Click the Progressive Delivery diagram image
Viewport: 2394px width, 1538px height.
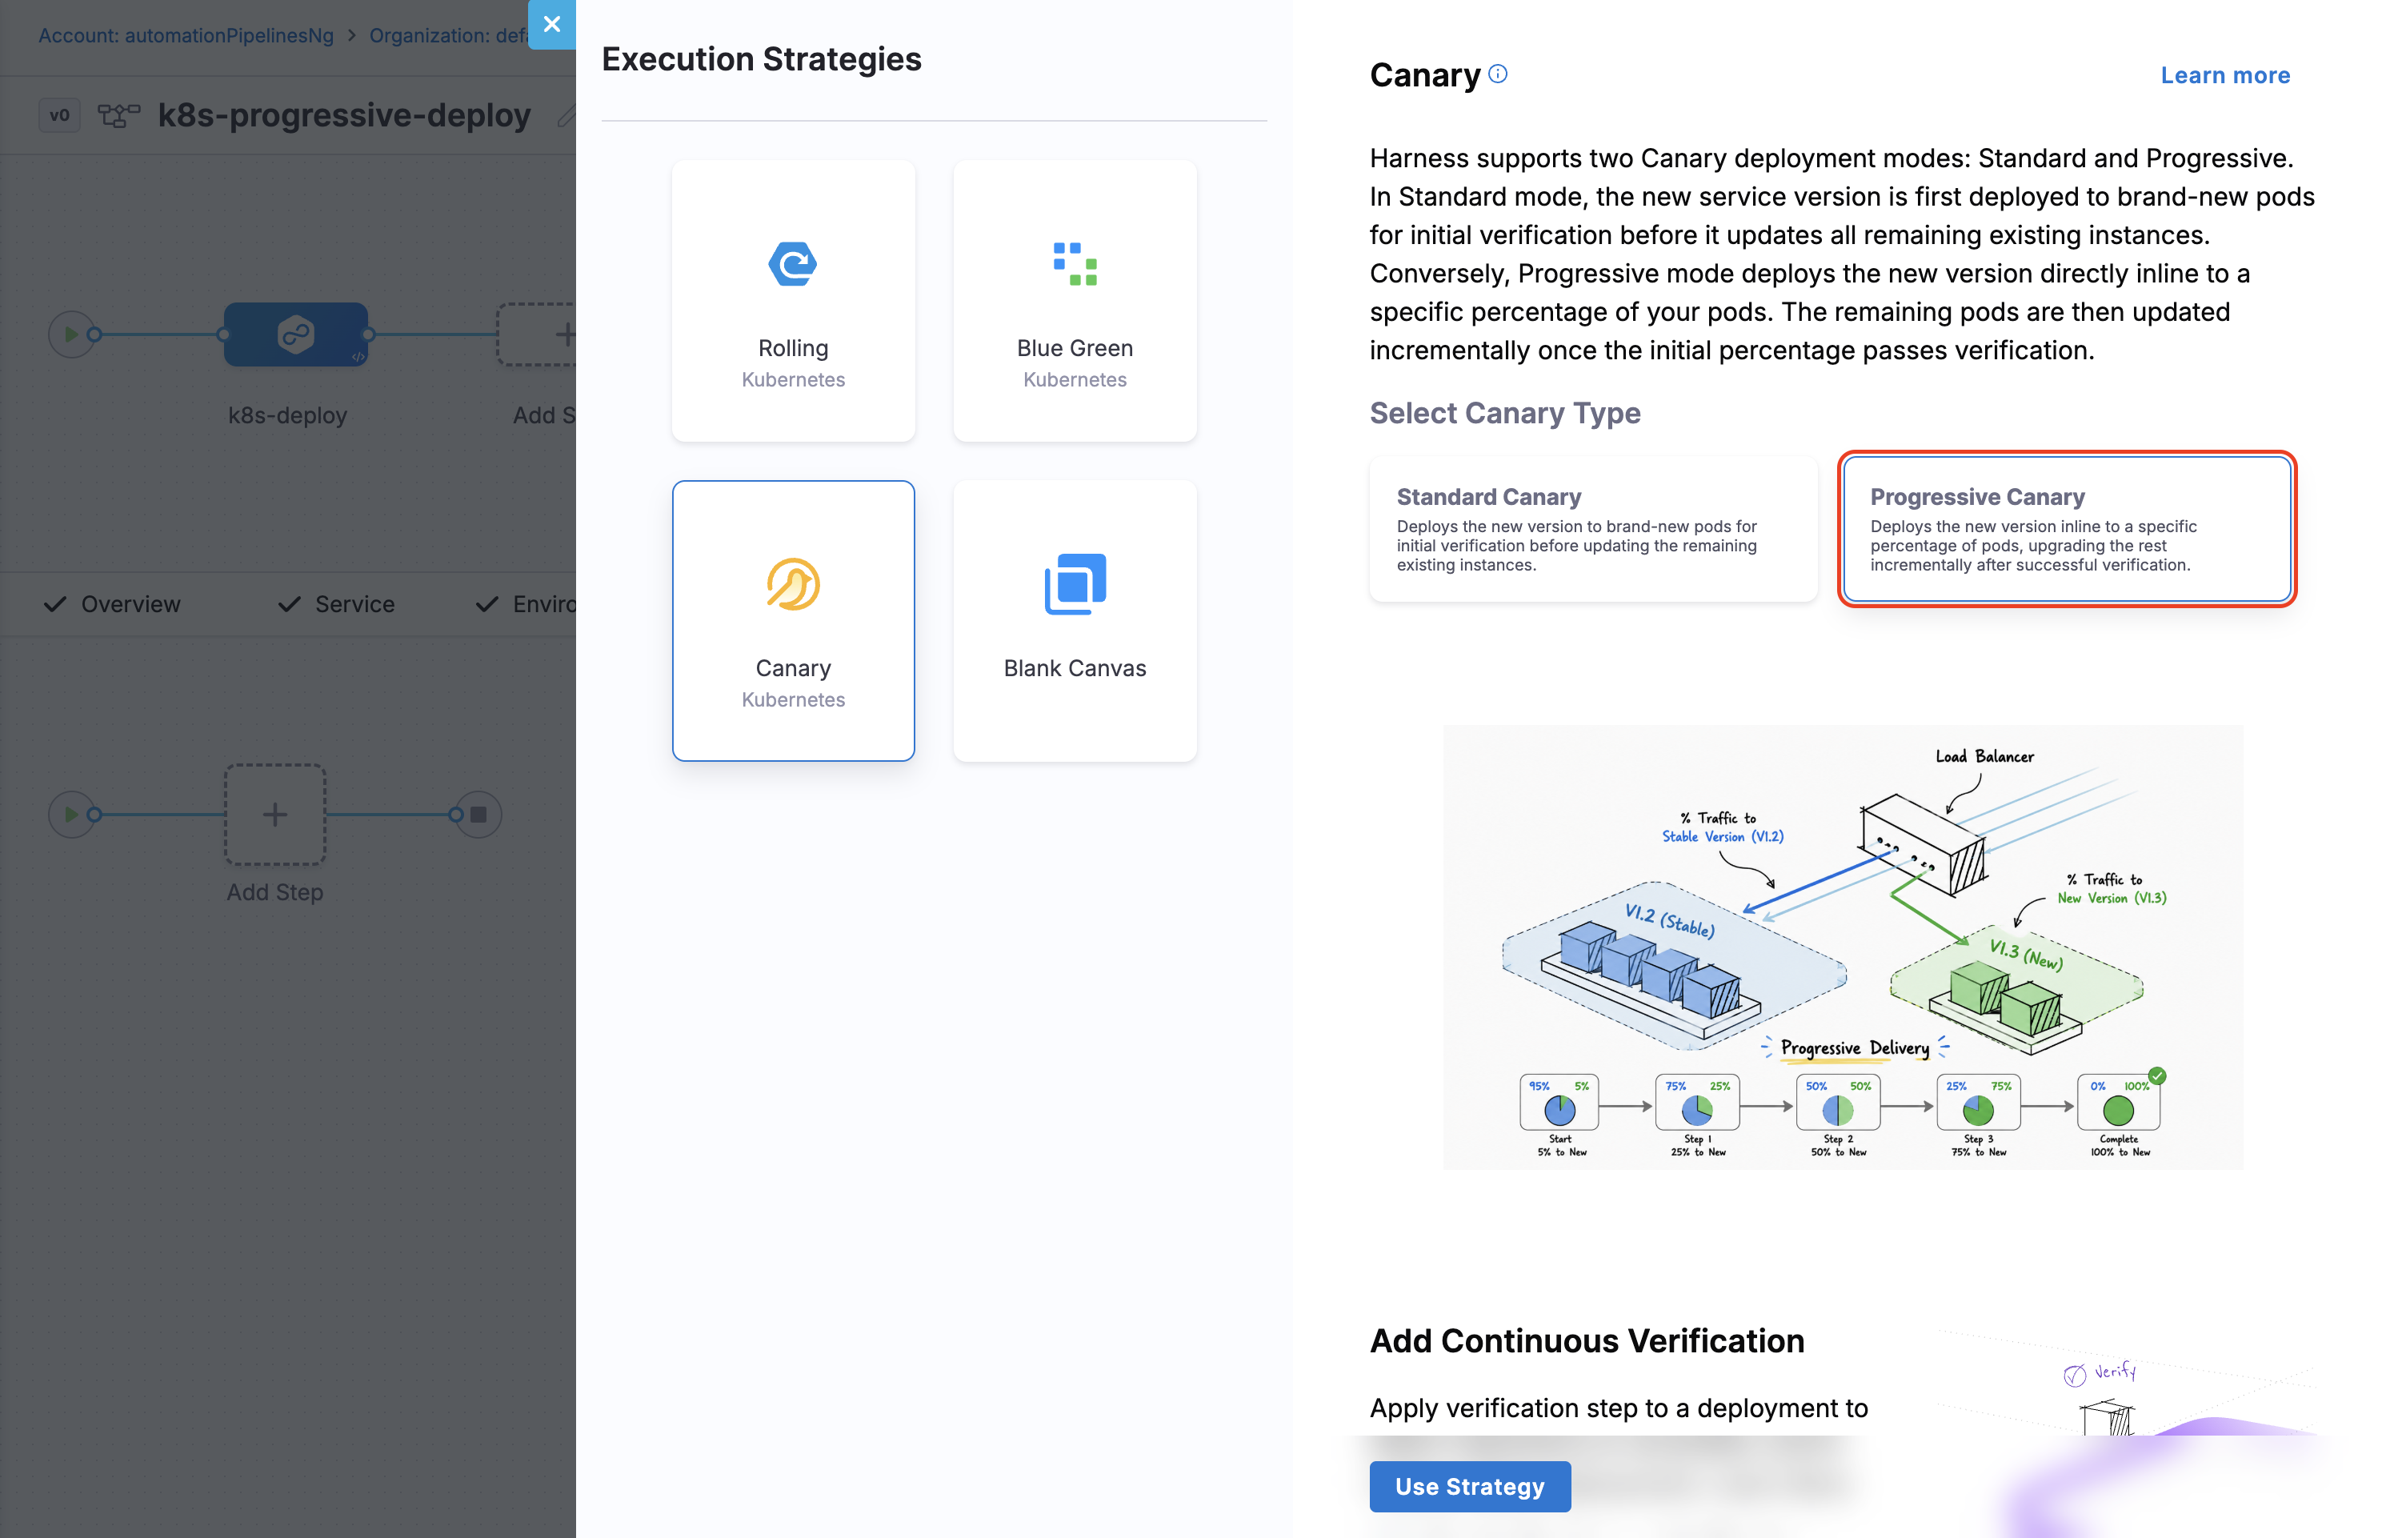point(1842,947)
